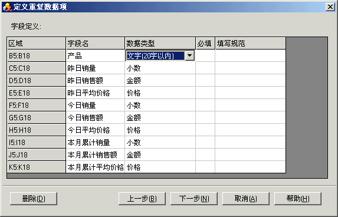The width and height of the screenshot is (338, 217).
Task: Select row header E5:E18
Action: coord(37,93)
